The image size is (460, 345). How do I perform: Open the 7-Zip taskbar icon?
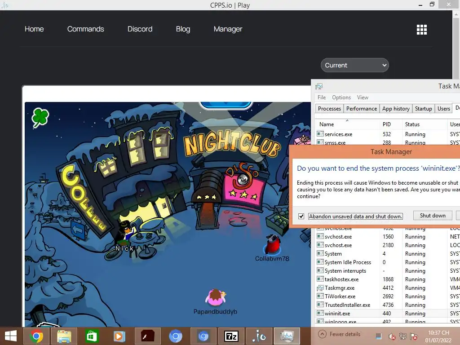coord(231,336)
